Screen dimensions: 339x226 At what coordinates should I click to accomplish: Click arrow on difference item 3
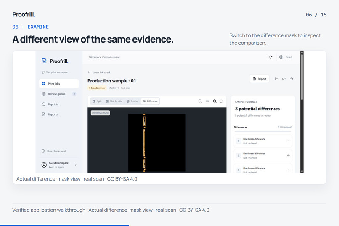point(288,170)
